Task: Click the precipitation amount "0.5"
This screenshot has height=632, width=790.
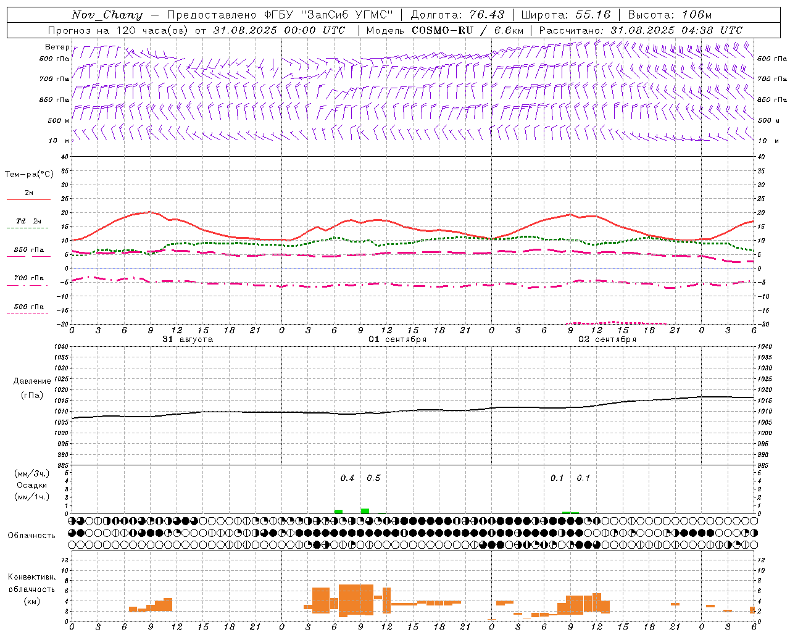Action: (373, 478)
